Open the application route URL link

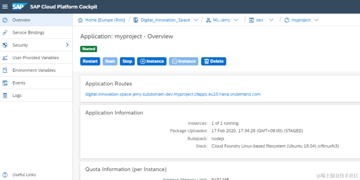click(173, 94)
